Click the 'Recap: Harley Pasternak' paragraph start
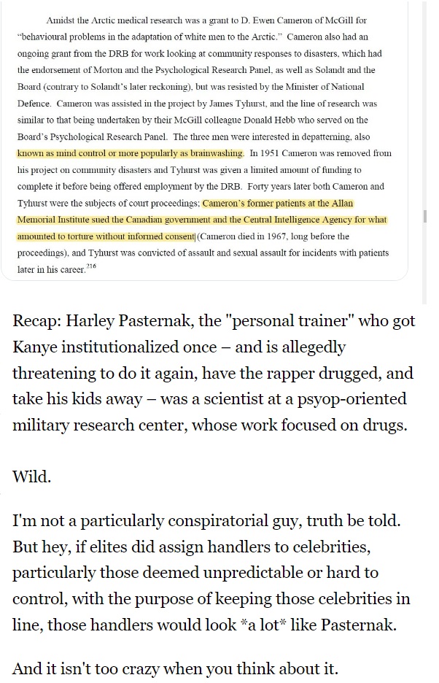Viewport: 439px width, 683px height. click(x=101, y=321)
